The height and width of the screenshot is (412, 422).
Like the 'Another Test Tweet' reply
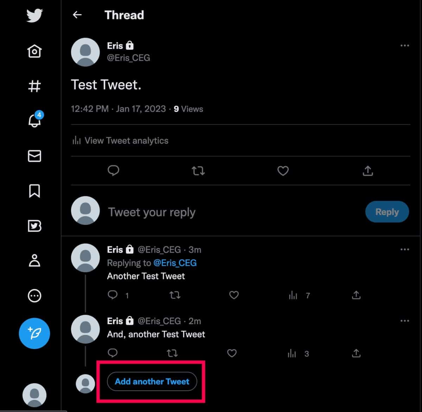click(234, 295)
